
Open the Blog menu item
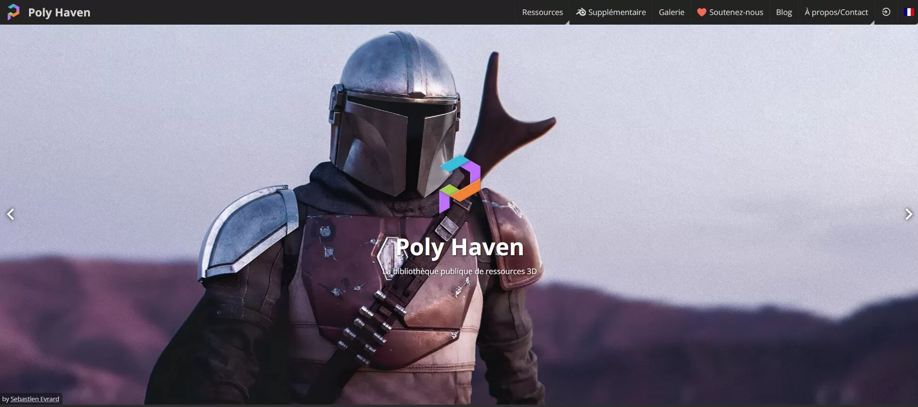tap(783, 12)
